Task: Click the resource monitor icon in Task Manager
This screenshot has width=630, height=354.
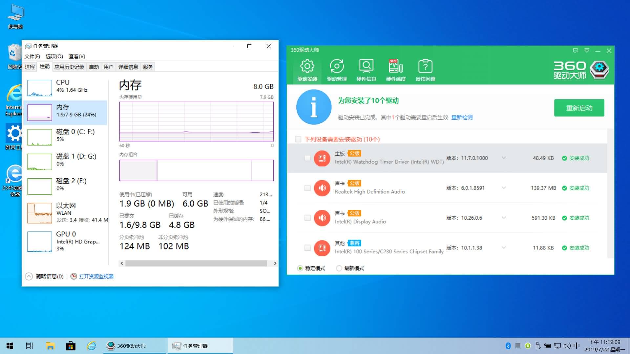Action: [x=74, y=276]
